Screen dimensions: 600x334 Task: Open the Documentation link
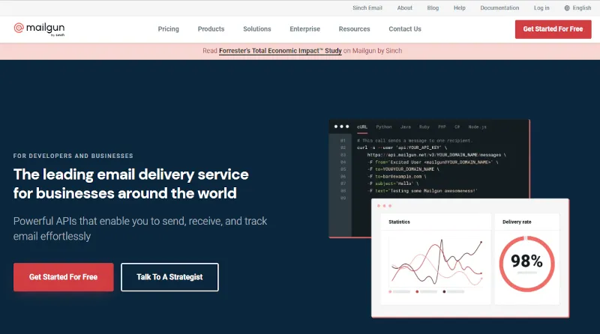(x=499, y=8)
